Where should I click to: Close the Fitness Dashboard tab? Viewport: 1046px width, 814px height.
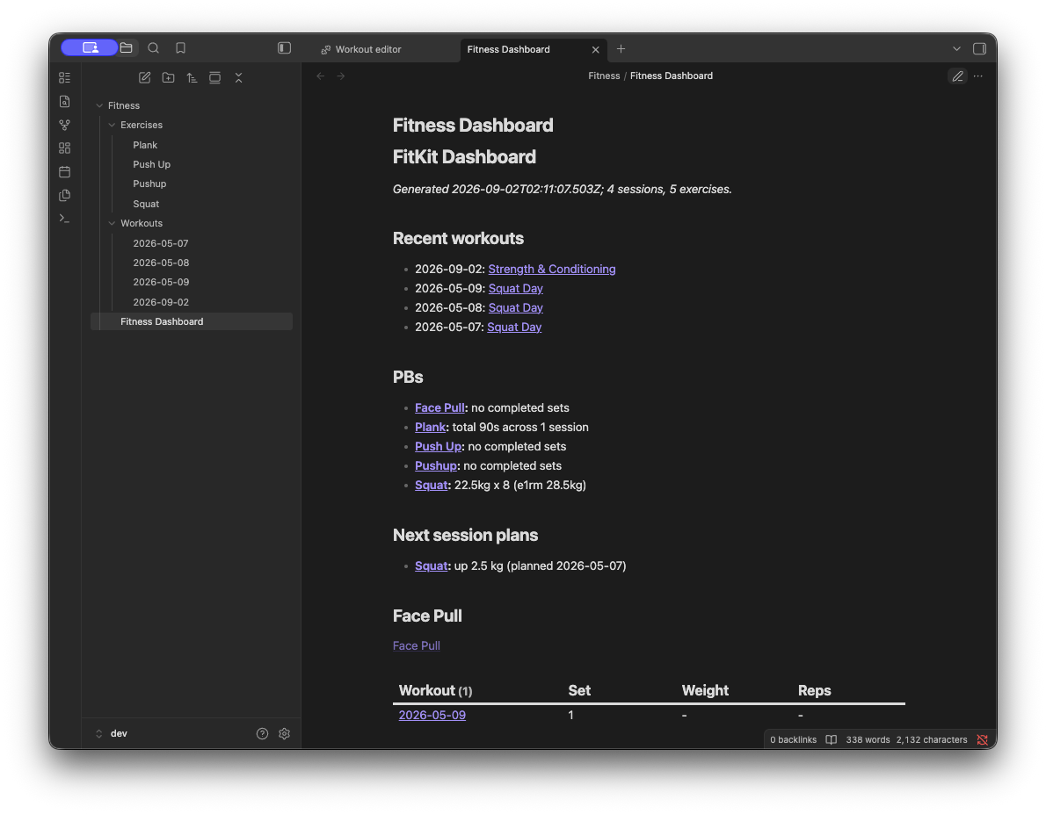596,49
